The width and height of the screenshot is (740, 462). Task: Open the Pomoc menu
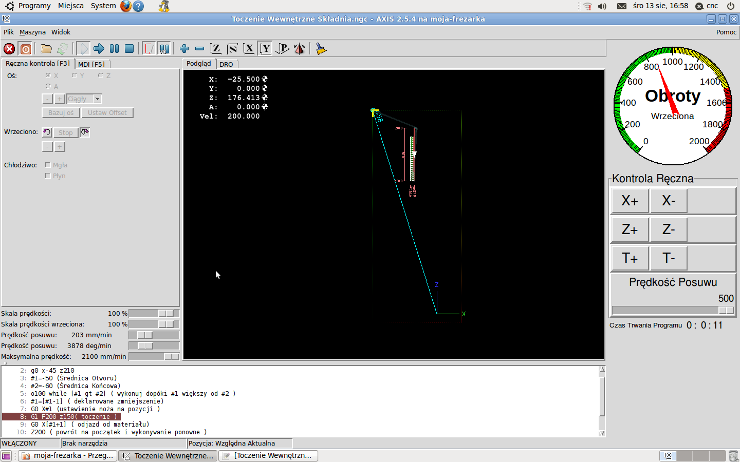click(726, 32)
